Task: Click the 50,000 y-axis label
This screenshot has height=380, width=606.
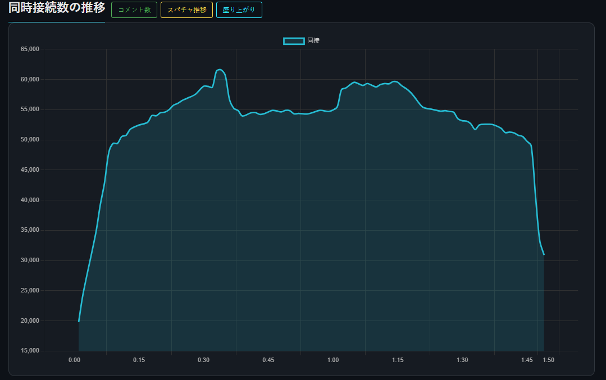Action: (30, 139)
